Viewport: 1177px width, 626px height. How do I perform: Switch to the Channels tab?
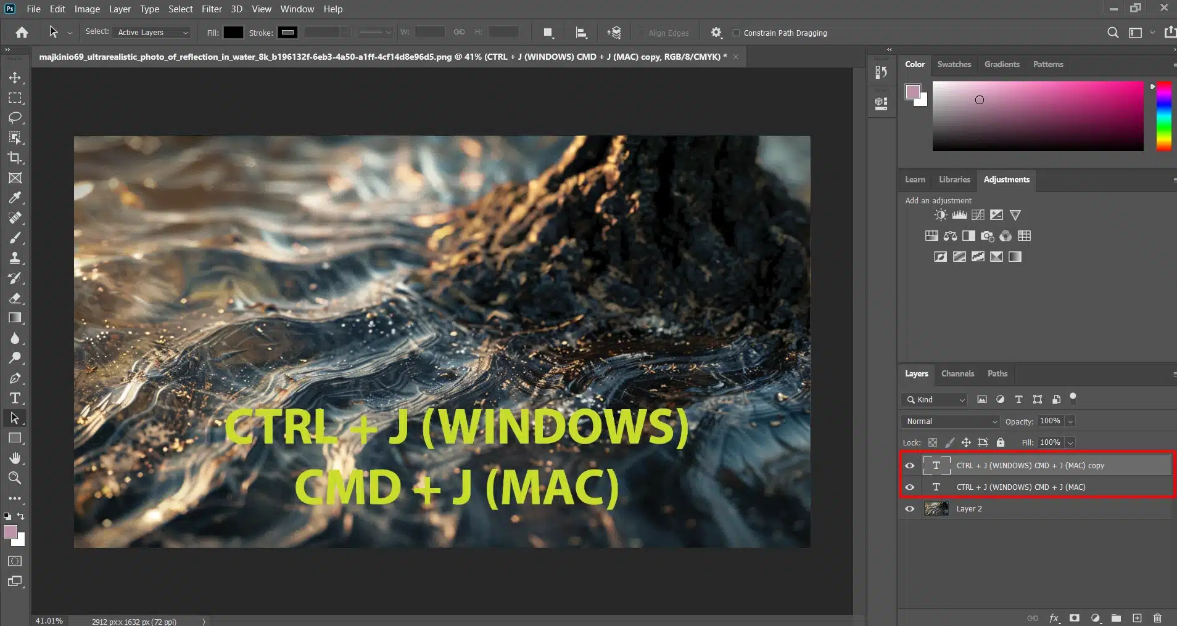click(957, 373)
